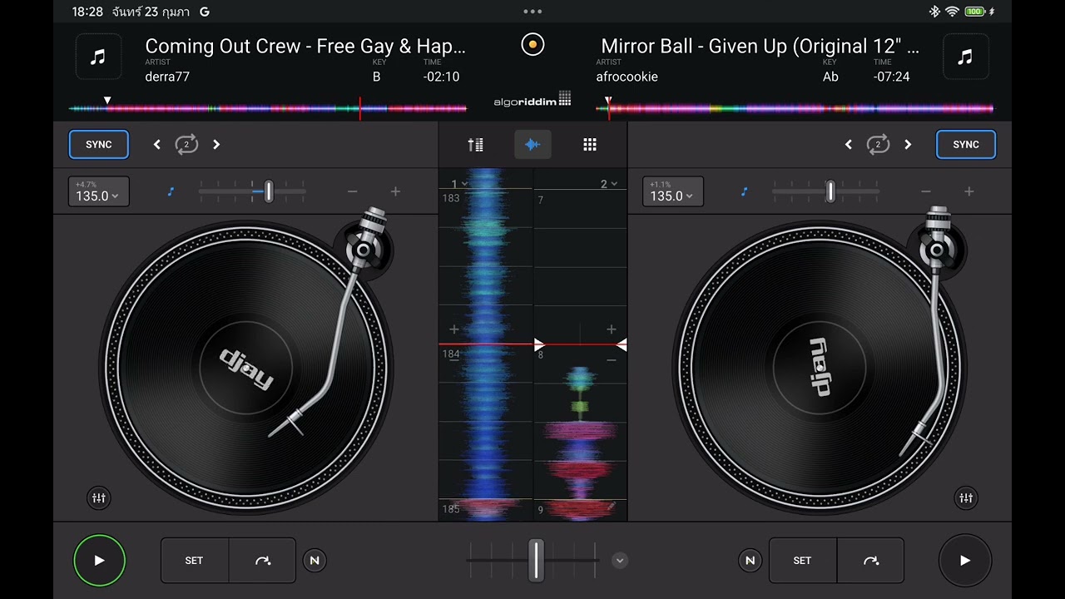Screen dimensions: 1065x599
Task: Seek in left track overview waveform
Action: click(x=268, y=108)
